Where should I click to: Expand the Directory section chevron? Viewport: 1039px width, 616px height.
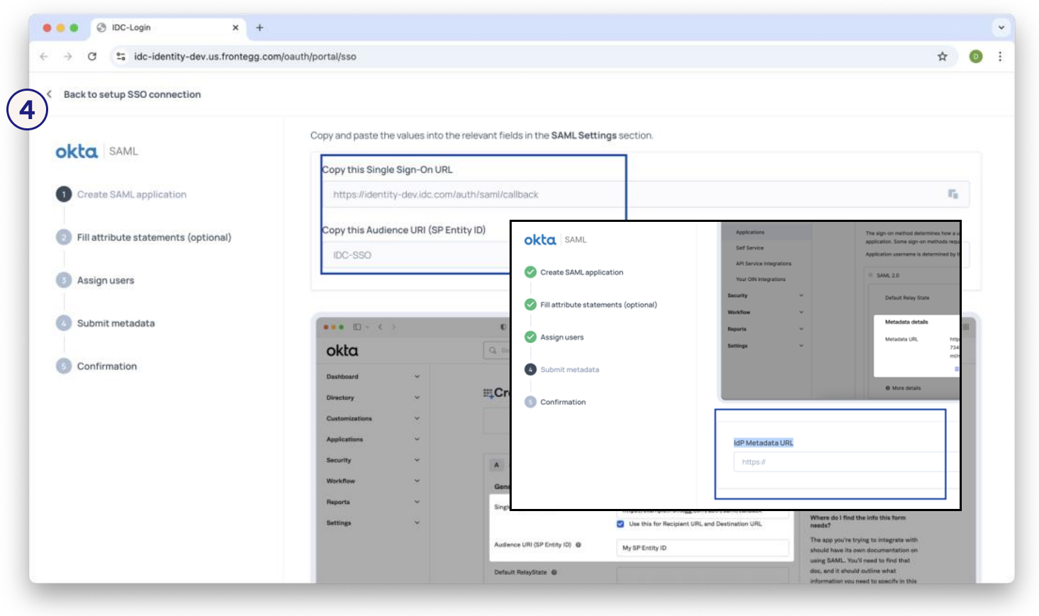point(417,398)
